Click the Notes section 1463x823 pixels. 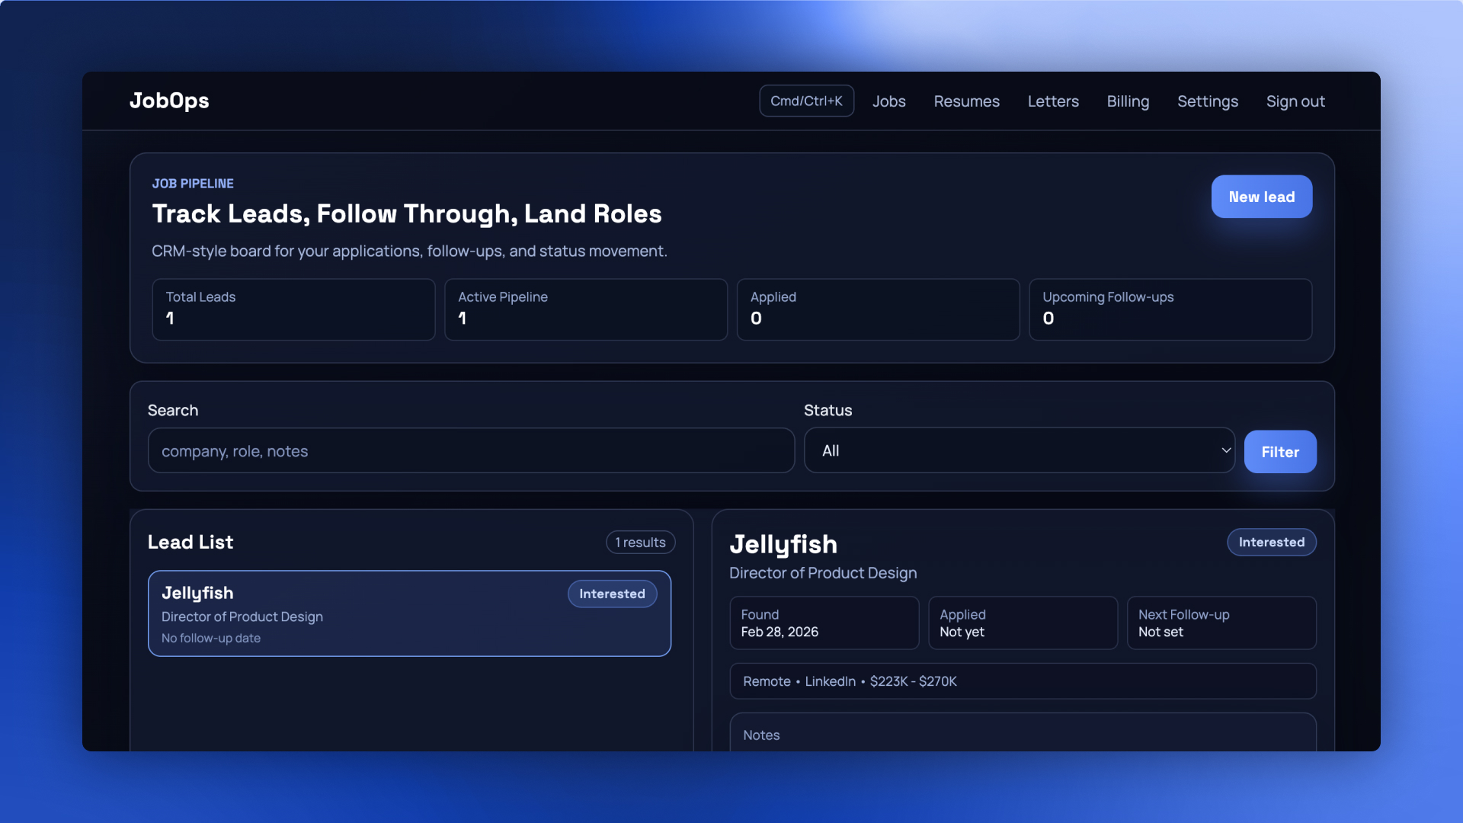1022,734
